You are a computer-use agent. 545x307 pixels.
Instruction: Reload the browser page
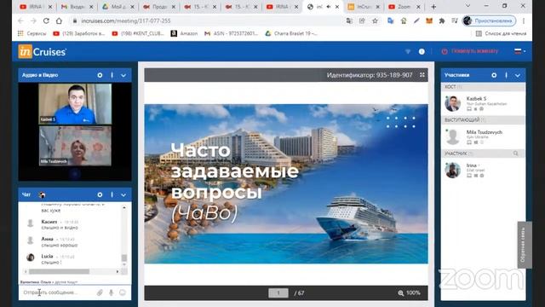click(46, 20)
